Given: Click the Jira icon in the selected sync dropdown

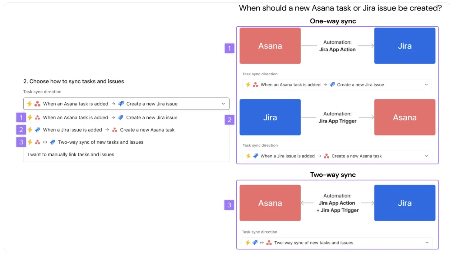Looking at the screenshot, I should pos(121,104).
